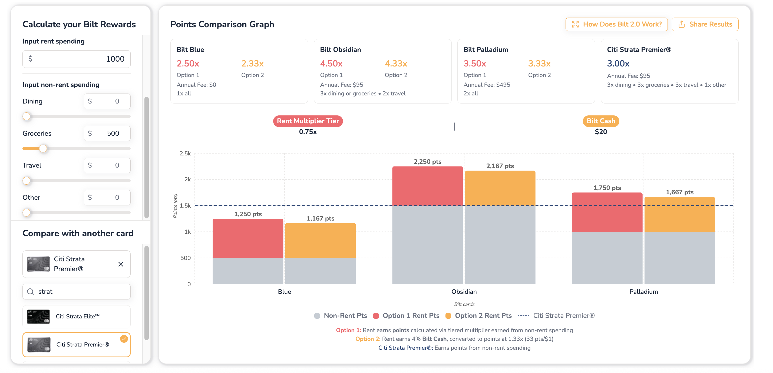Screen dimensions: 773x373
Task: Click the Groceries slider handle
Action: (x=43, y=148)
